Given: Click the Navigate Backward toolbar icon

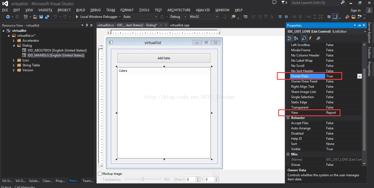Looking at the screenshot, I should coord(8,17).
